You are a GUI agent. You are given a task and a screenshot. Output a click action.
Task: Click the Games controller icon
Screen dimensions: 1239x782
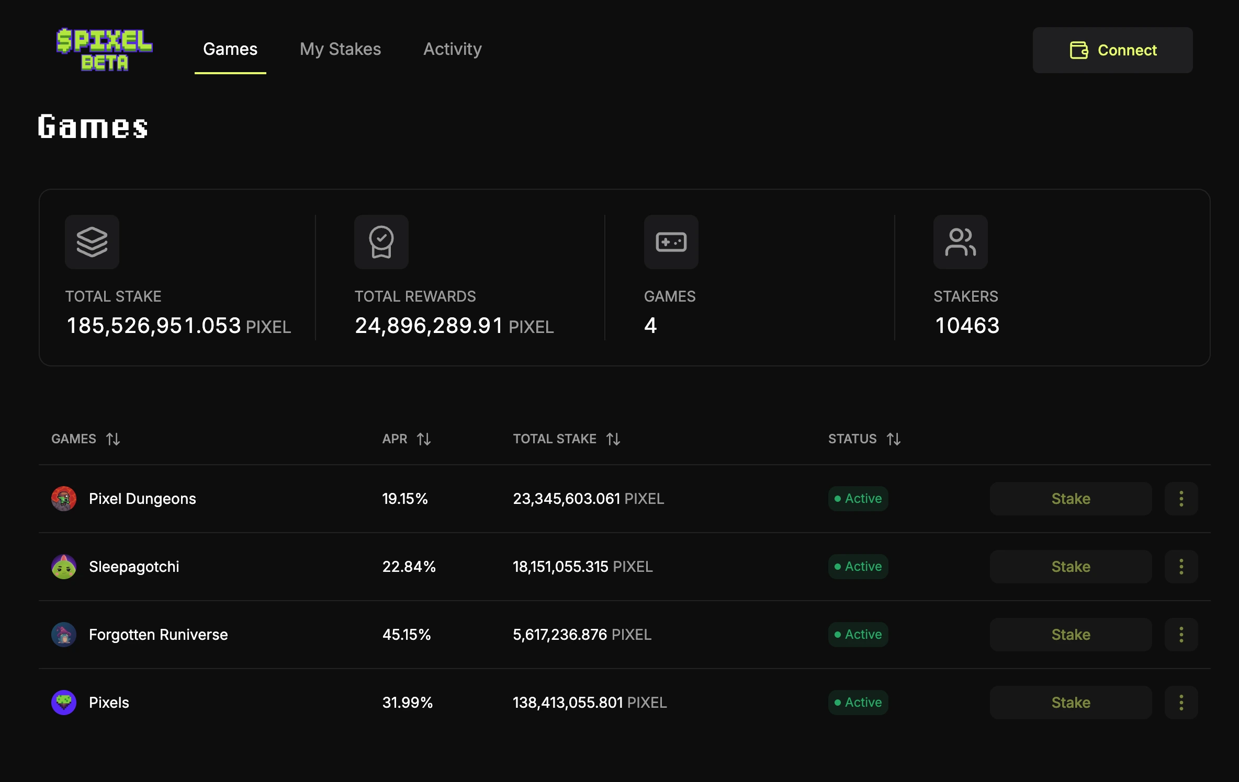pos(671,242)
